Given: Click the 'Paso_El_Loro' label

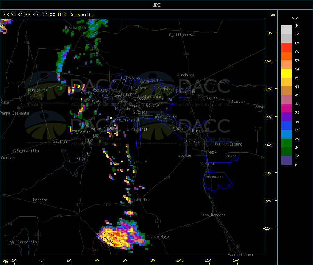Looking at the screenshot, I should pos(241,255).
